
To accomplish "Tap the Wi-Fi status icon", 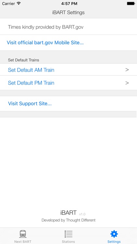I will pos(19,4).
